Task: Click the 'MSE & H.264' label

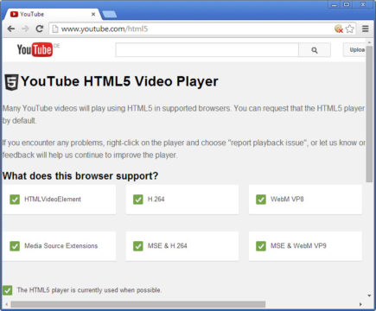Action: coord(168,245)
